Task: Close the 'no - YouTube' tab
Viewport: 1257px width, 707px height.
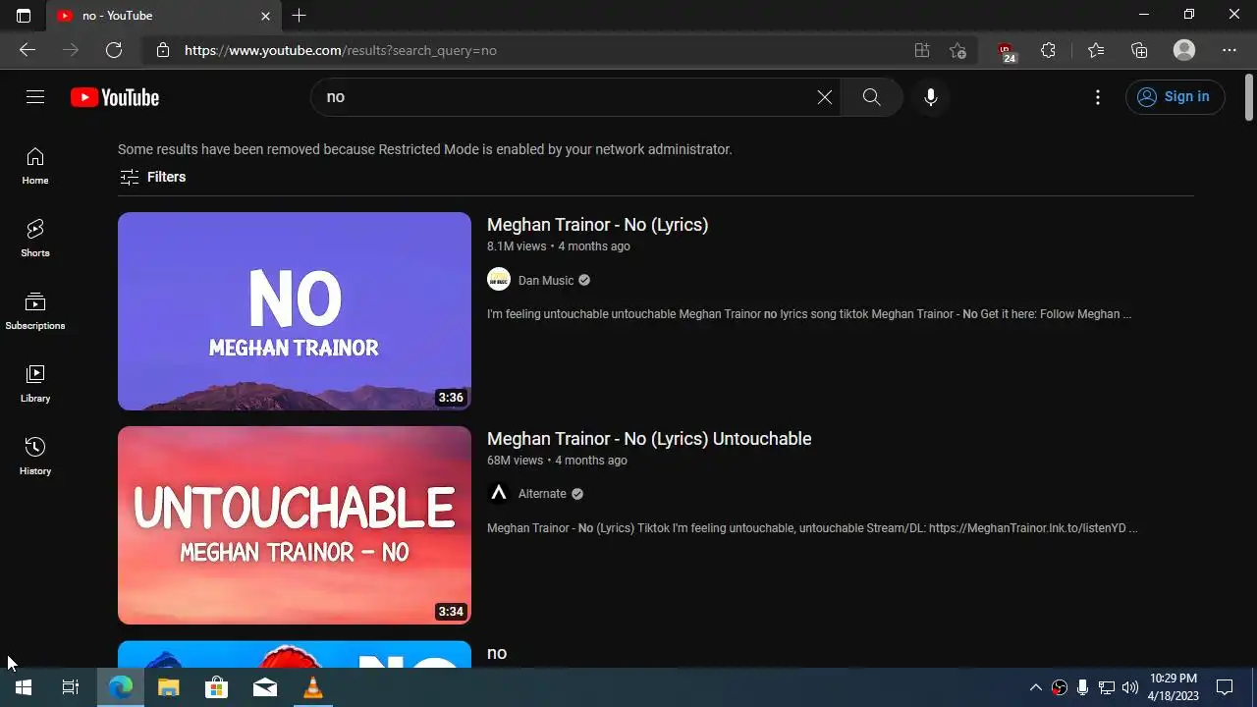Action: point(265,16)
